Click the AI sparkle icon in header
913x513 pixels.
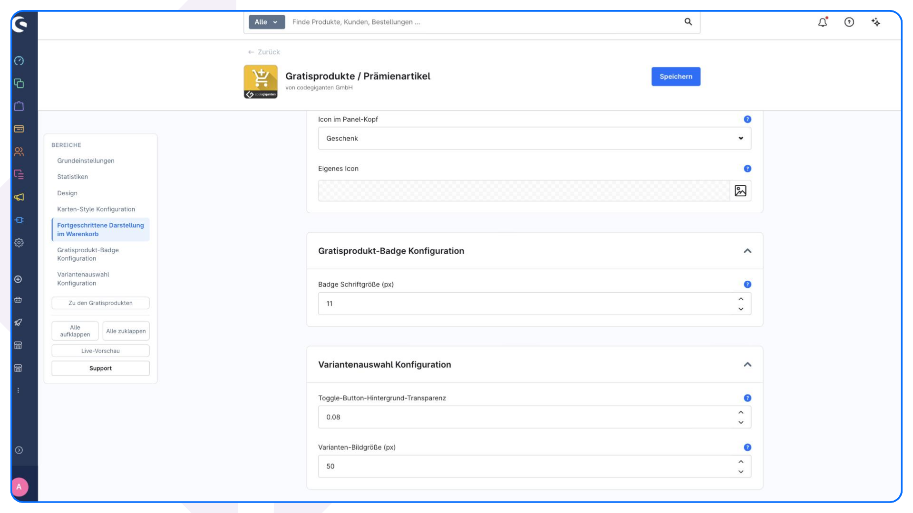[x=876, y=22]
